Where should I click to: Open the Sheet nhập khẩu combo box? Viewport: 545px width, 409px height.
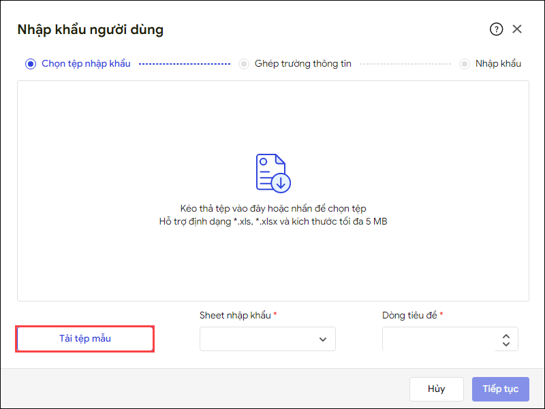click(x=259, y=339)
